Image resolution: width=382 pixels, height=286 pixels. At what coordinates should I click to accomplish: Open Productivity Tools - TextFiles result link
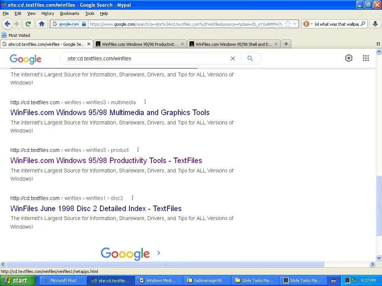[106, 161]
